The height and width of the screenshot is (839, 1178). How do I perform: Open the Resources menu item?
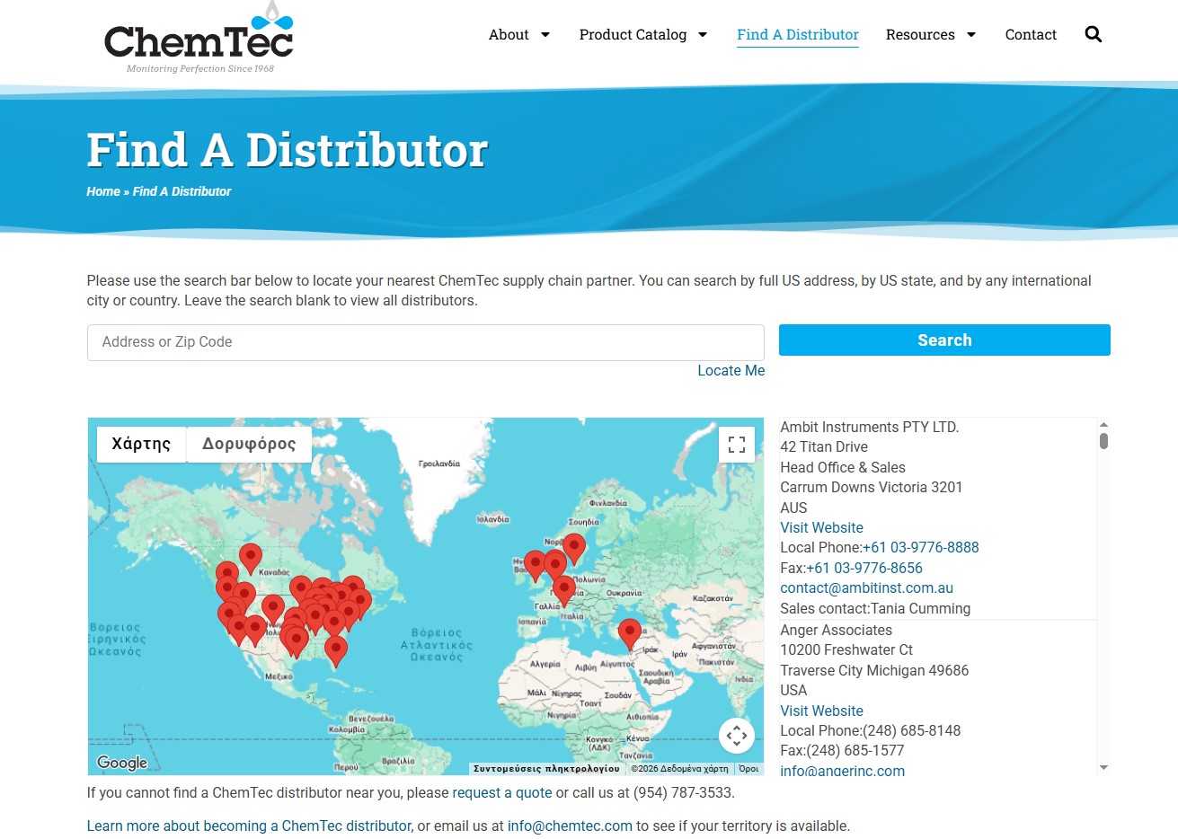920,35
